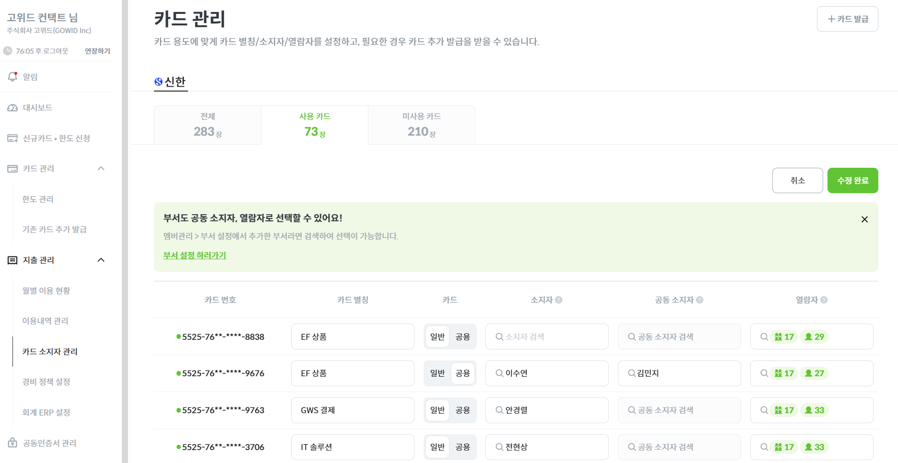Viewport: 898px width, 463px height.
Task: Click the 소지자 검색 field for card 8838
Action: pyautogui.click(x=547, y=337)
